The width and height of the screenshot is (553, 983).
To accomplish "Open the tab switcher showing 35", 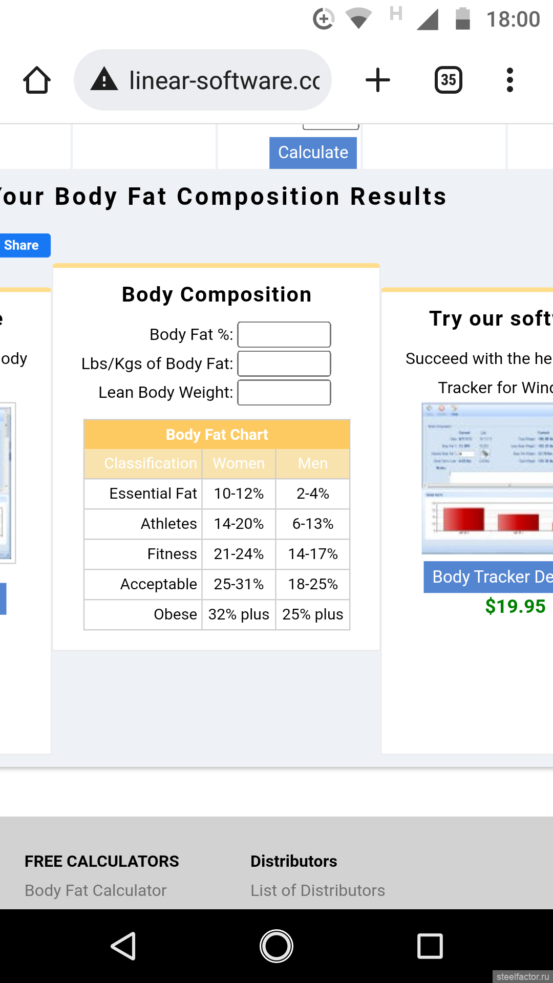I will tap(448, 80).
